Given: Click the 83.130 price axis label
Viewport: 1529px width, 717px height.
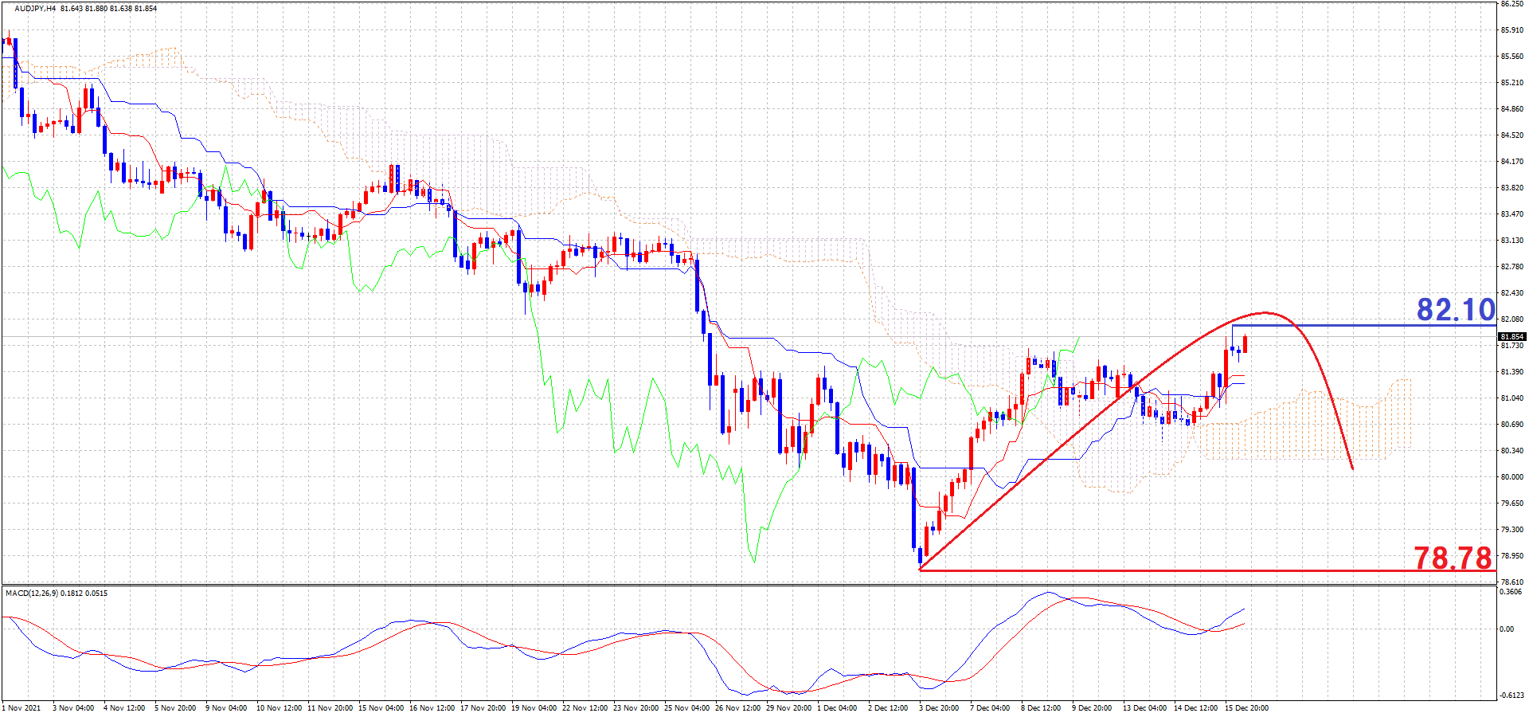Looking at the screenshot, I should (x=1511, y=241).
